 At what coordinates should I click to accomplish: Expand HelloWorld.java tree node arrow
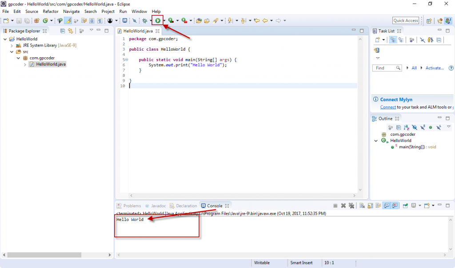tap(25, 64)
